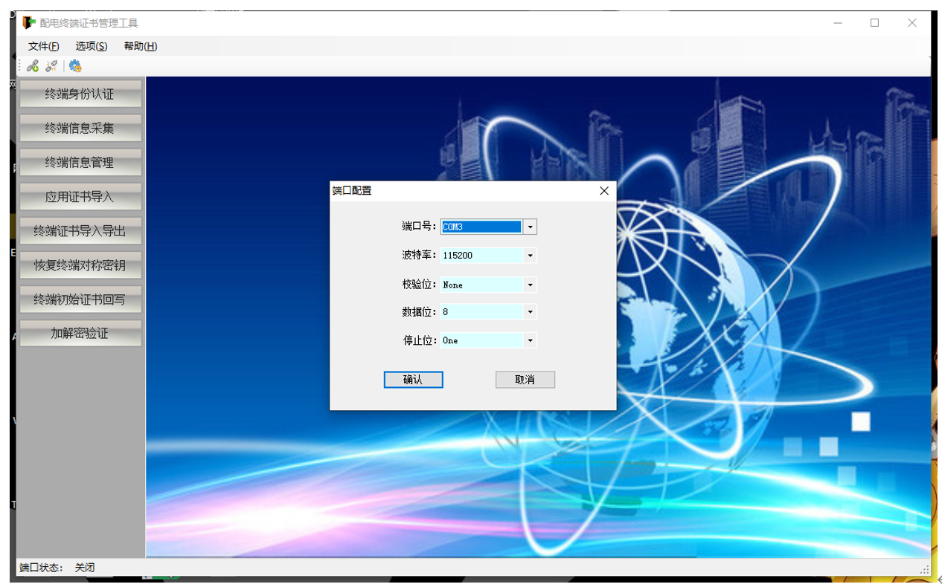
Task: Click the 终端初始证书回写 button
Action: pyautogui.click(x=80, y=299)
